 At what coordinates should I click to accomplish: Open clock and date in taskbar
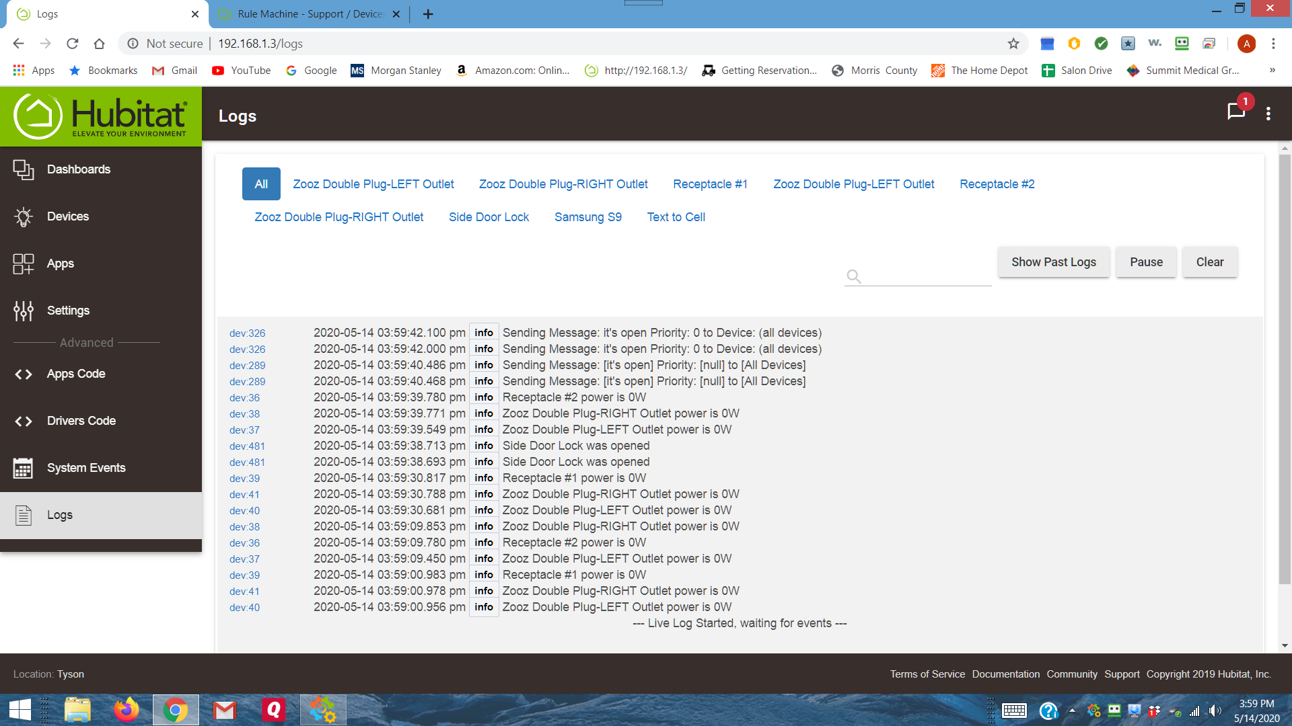pyautogui.click(x=1256, y=711)
